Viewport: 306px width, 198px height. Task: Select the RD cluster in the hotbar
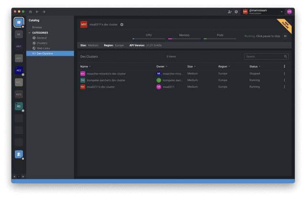(18, 106)
